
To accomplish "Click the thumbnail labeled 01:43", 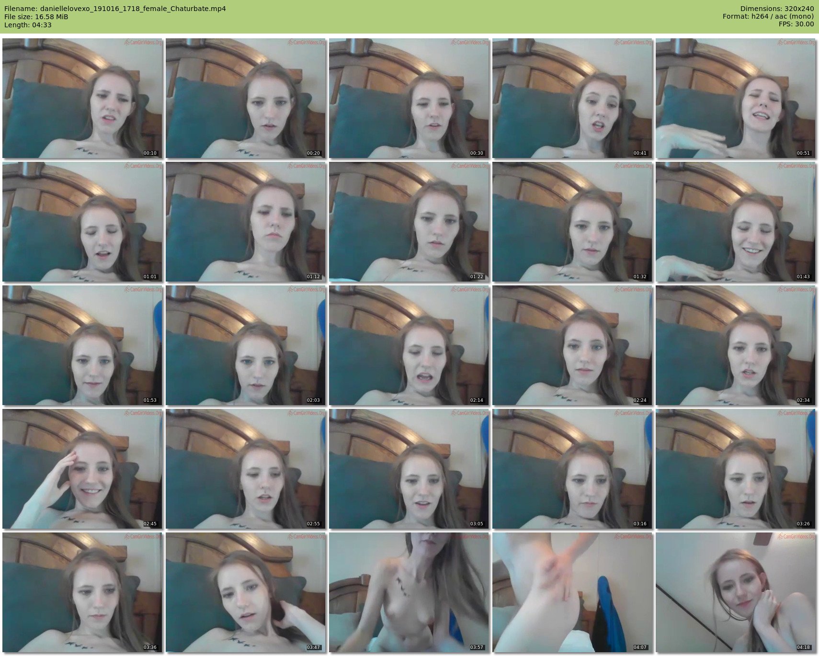I will 736,222.
